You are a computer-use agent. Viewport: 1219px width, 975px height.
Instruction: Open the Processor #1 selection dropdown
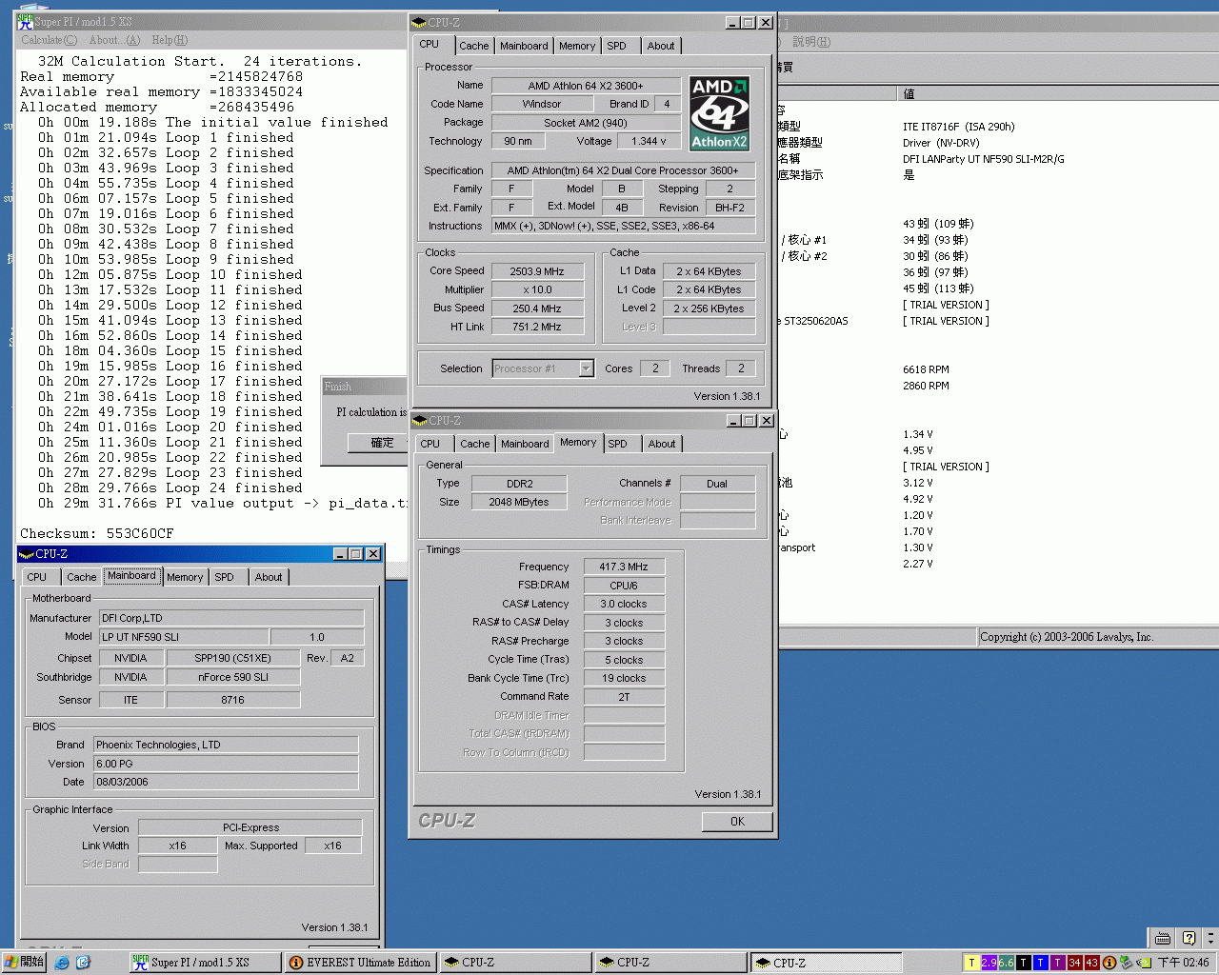[x=586, y=368]
